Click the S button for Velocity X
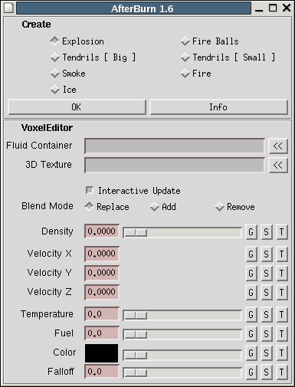 pos(267,254)
